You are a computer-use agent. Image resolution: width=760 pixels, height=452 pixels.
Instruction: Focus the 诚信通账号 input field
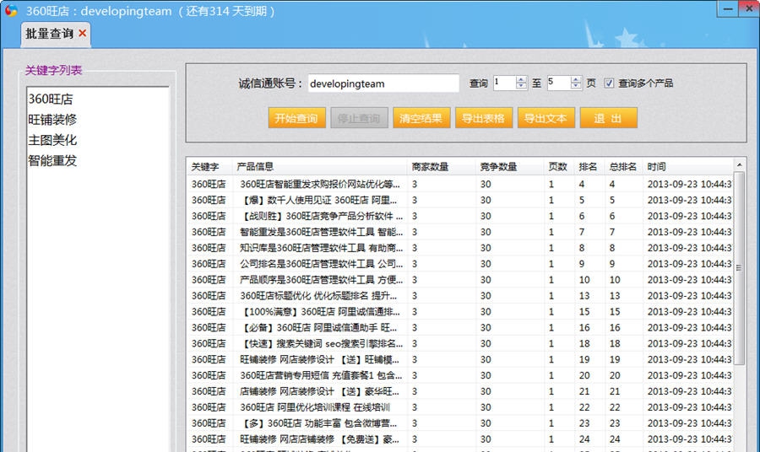[x=383, y=83]
